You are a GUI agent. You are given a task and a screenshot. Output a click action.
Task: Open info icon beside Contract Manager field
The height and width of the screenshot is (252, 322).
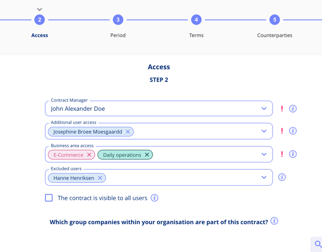tap(293, 109)
